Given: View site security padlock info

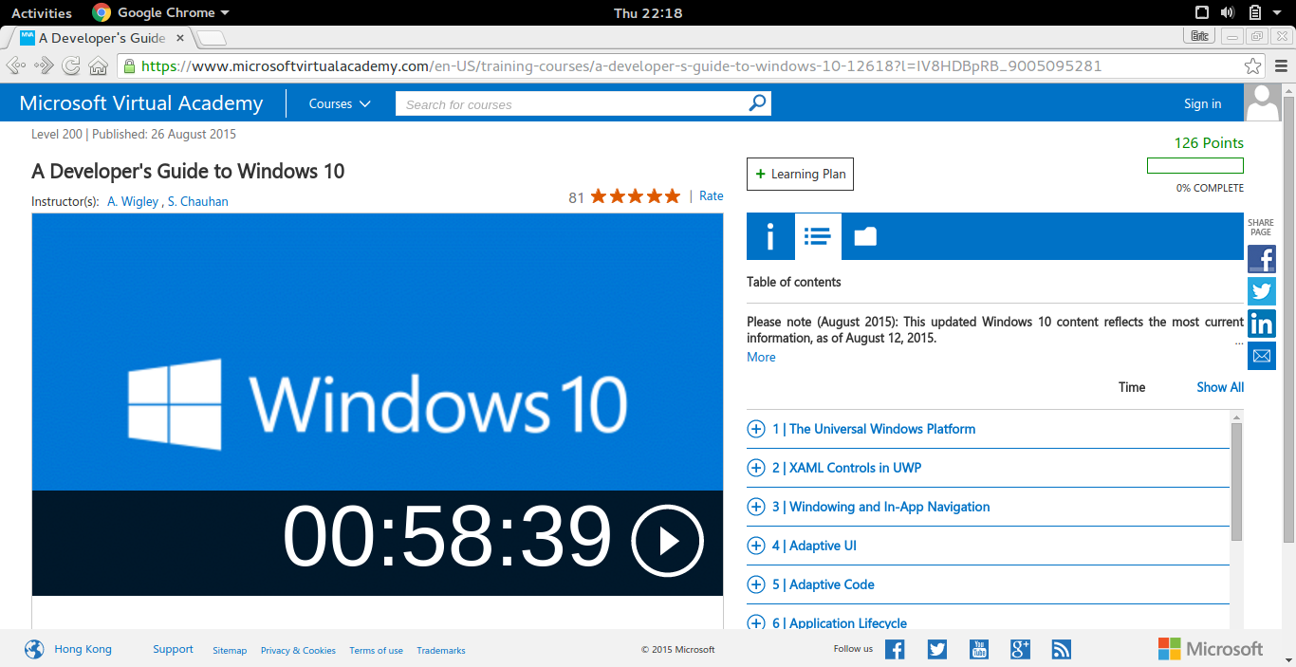Looking at the screenshot, I should pyautogui.click(x=129, y=66).
